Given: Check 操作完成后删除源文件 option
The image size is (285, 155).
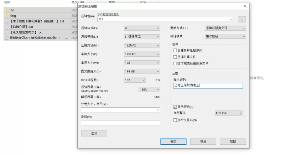Looking at the screenshot, I should pyautogui.click(x=175, y=63).
